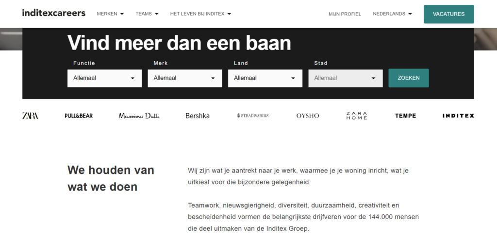Select the Stad field label
The image size is (497, 242).
pyautogui.click(x=320, y=63)
